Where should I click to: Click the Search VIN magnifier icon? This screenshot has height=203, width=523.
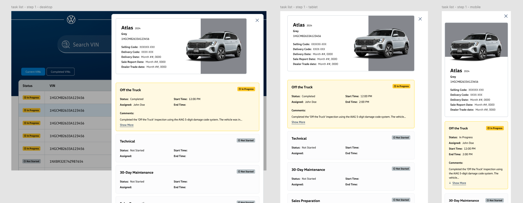coord(66,45)
